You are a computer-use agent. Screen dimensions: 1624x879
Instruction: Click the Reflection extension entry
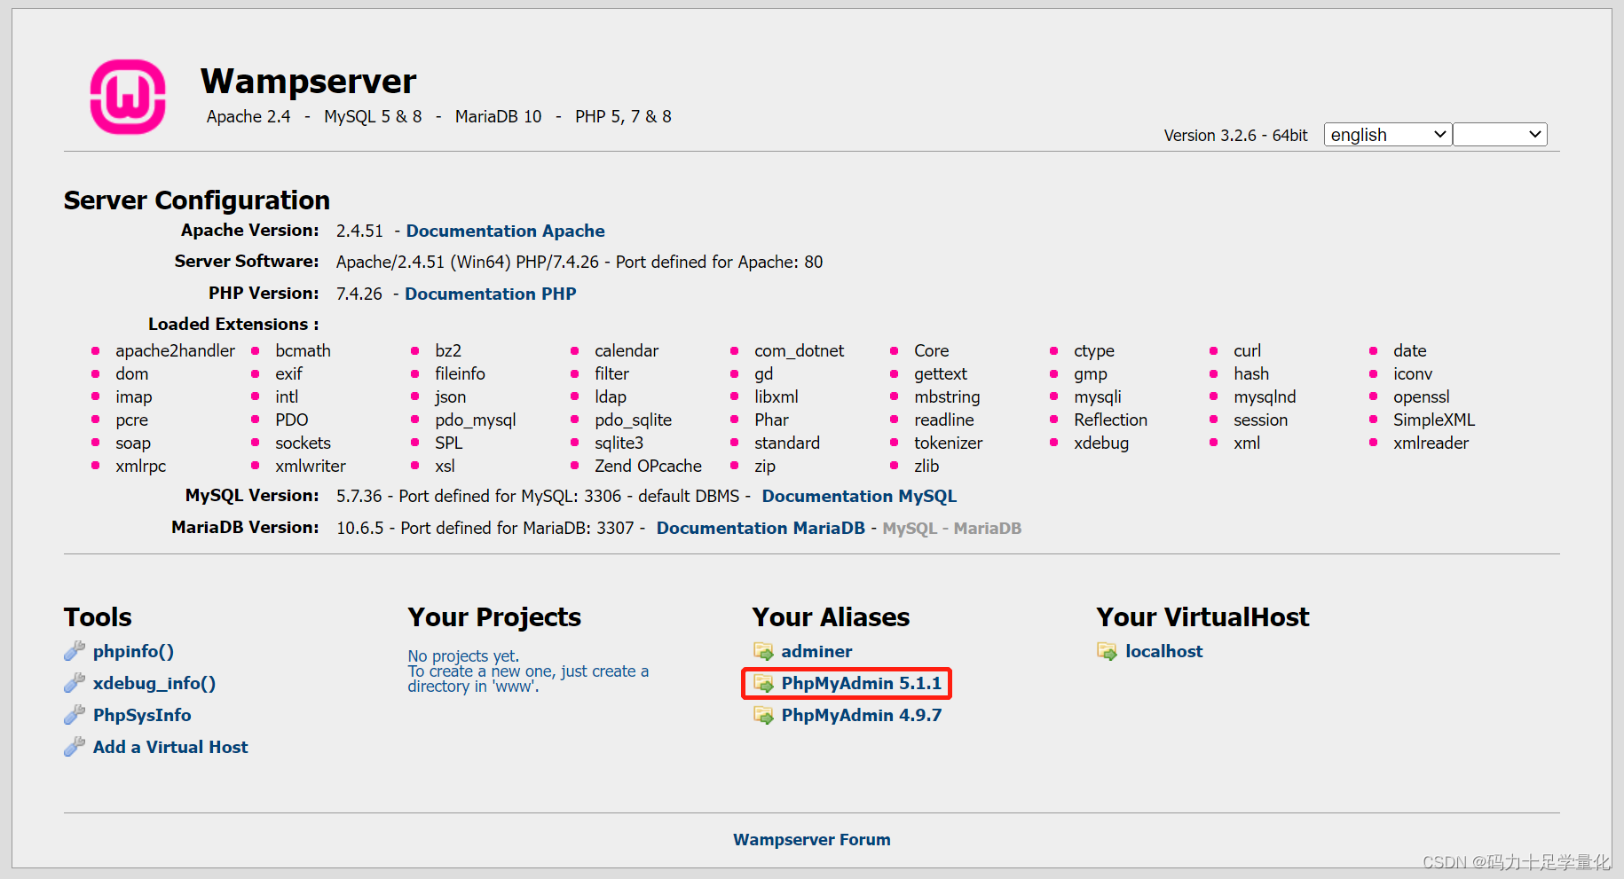1111,420
